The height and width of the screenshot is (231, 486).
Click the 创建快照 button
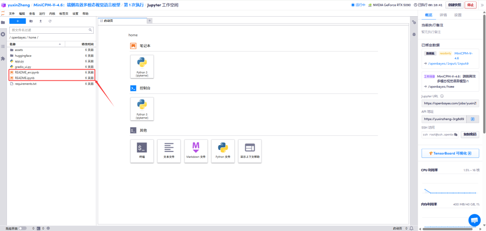click(x=454, y=5)
